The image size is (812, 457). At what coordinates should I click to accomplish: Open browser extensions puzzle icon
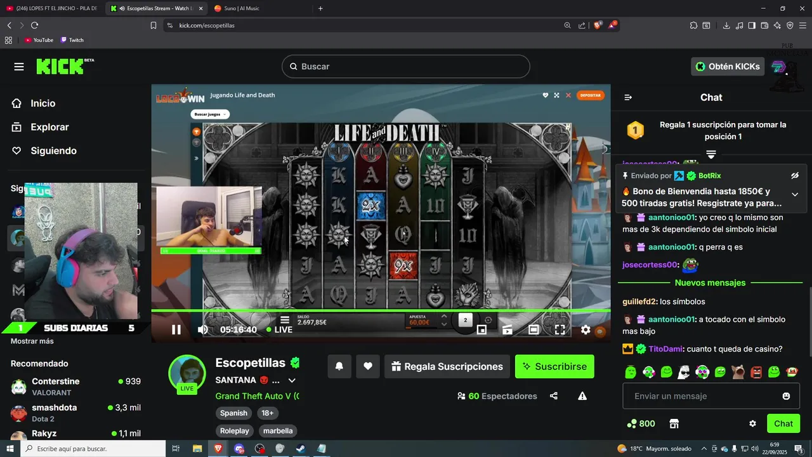tap(694, 25)
